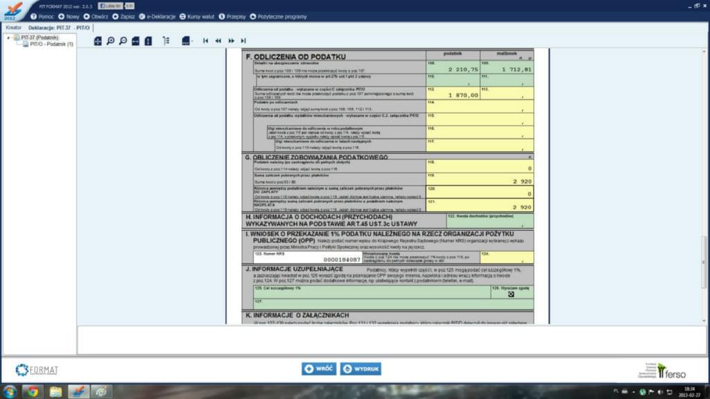Click the zoom out magnifier icon
This screenshot has height=399, width=710.
tap(123, 41)
